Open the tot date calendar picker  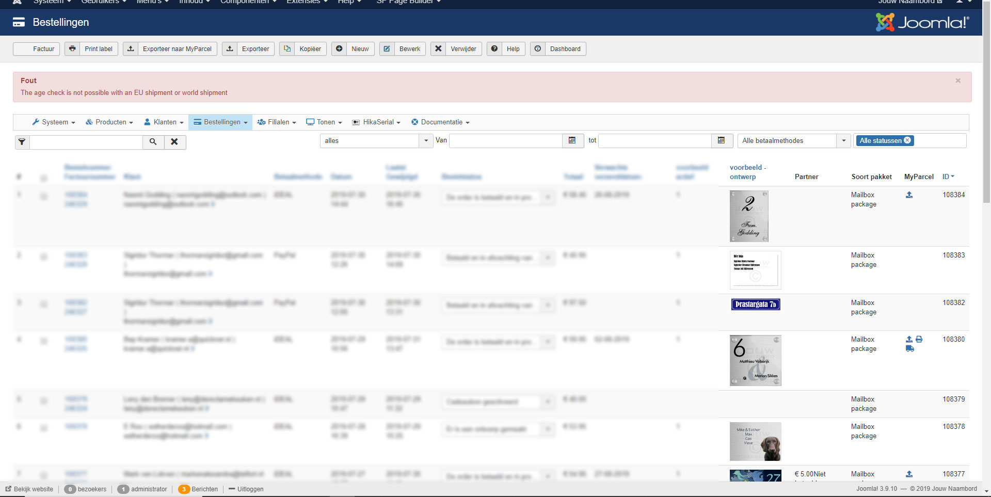pyautogui.click(x=721, y=141)
